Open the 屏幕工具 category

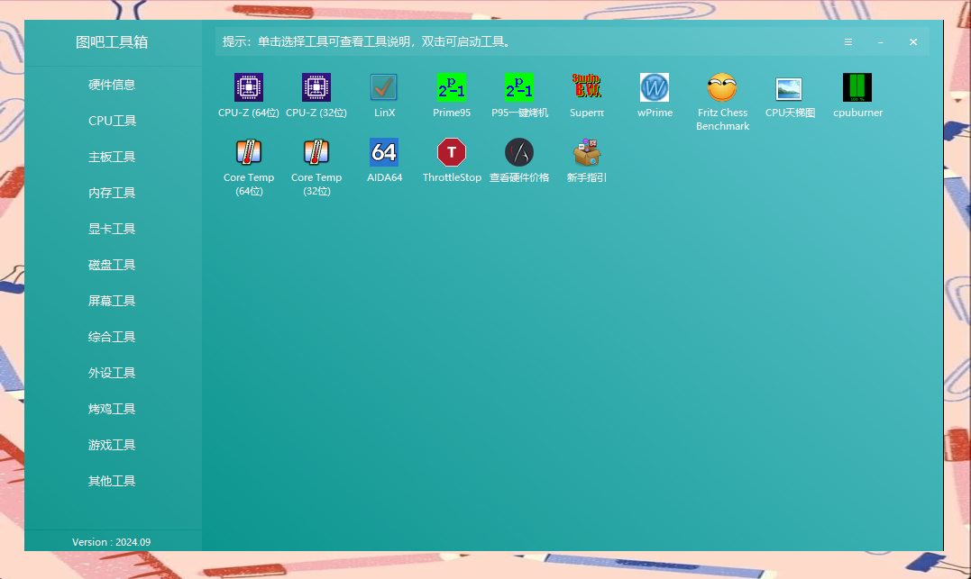click(x=112, y=301)
